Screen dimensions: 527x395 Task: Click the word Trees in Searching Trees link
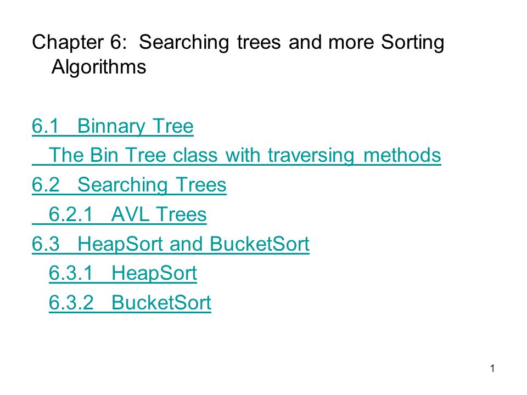pyautogui.click(x=201, y=185)
